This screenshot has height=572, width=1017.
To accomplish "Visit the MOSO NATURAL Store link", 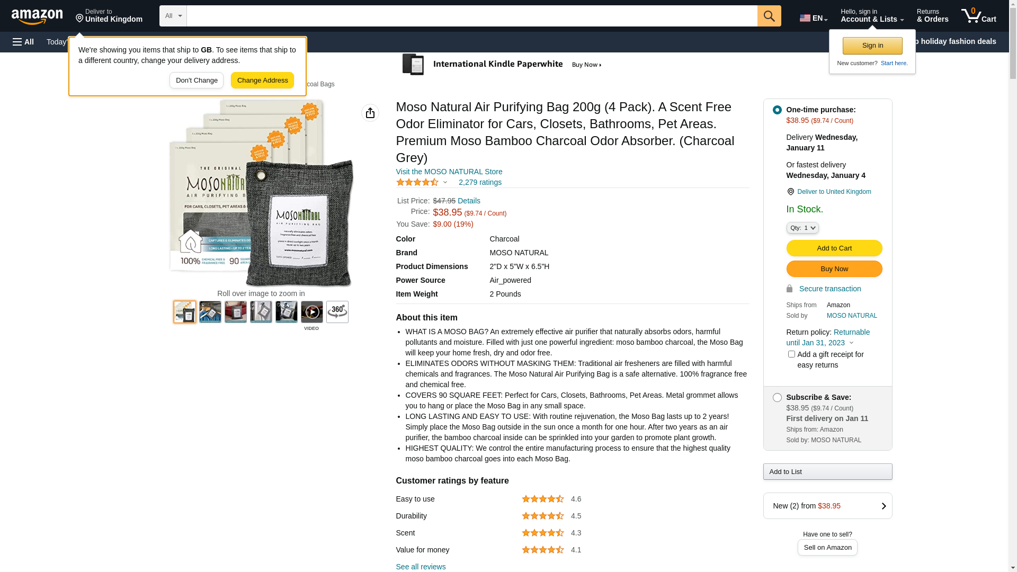I will click(449, 172).
